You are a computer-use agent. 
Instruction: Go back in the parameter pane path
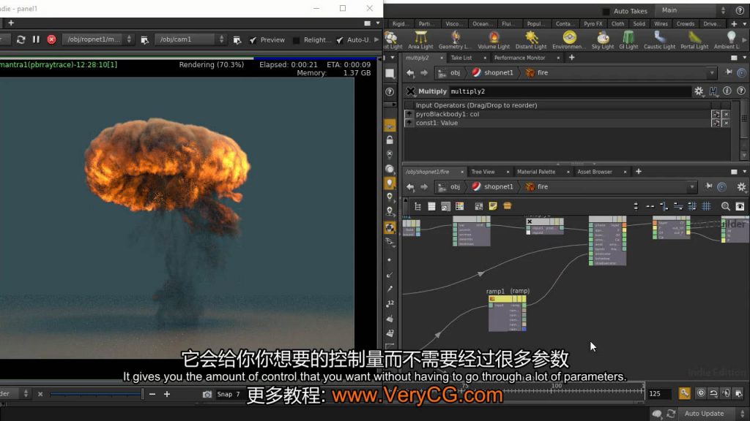[410, 72]
